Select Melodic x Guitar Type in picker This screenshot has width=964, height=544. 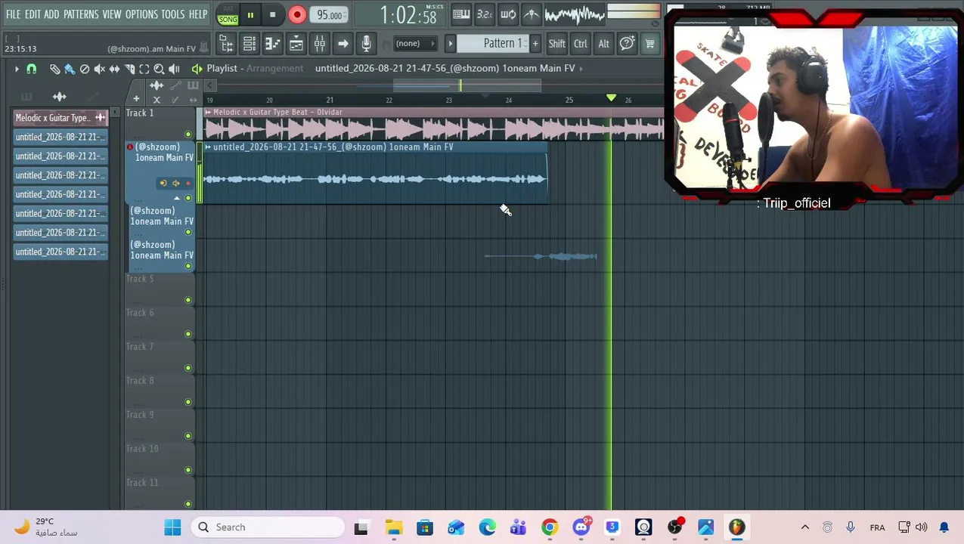point(60,118)
